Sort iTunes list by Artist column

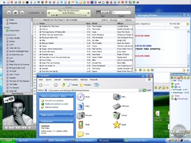click(104, 24)
